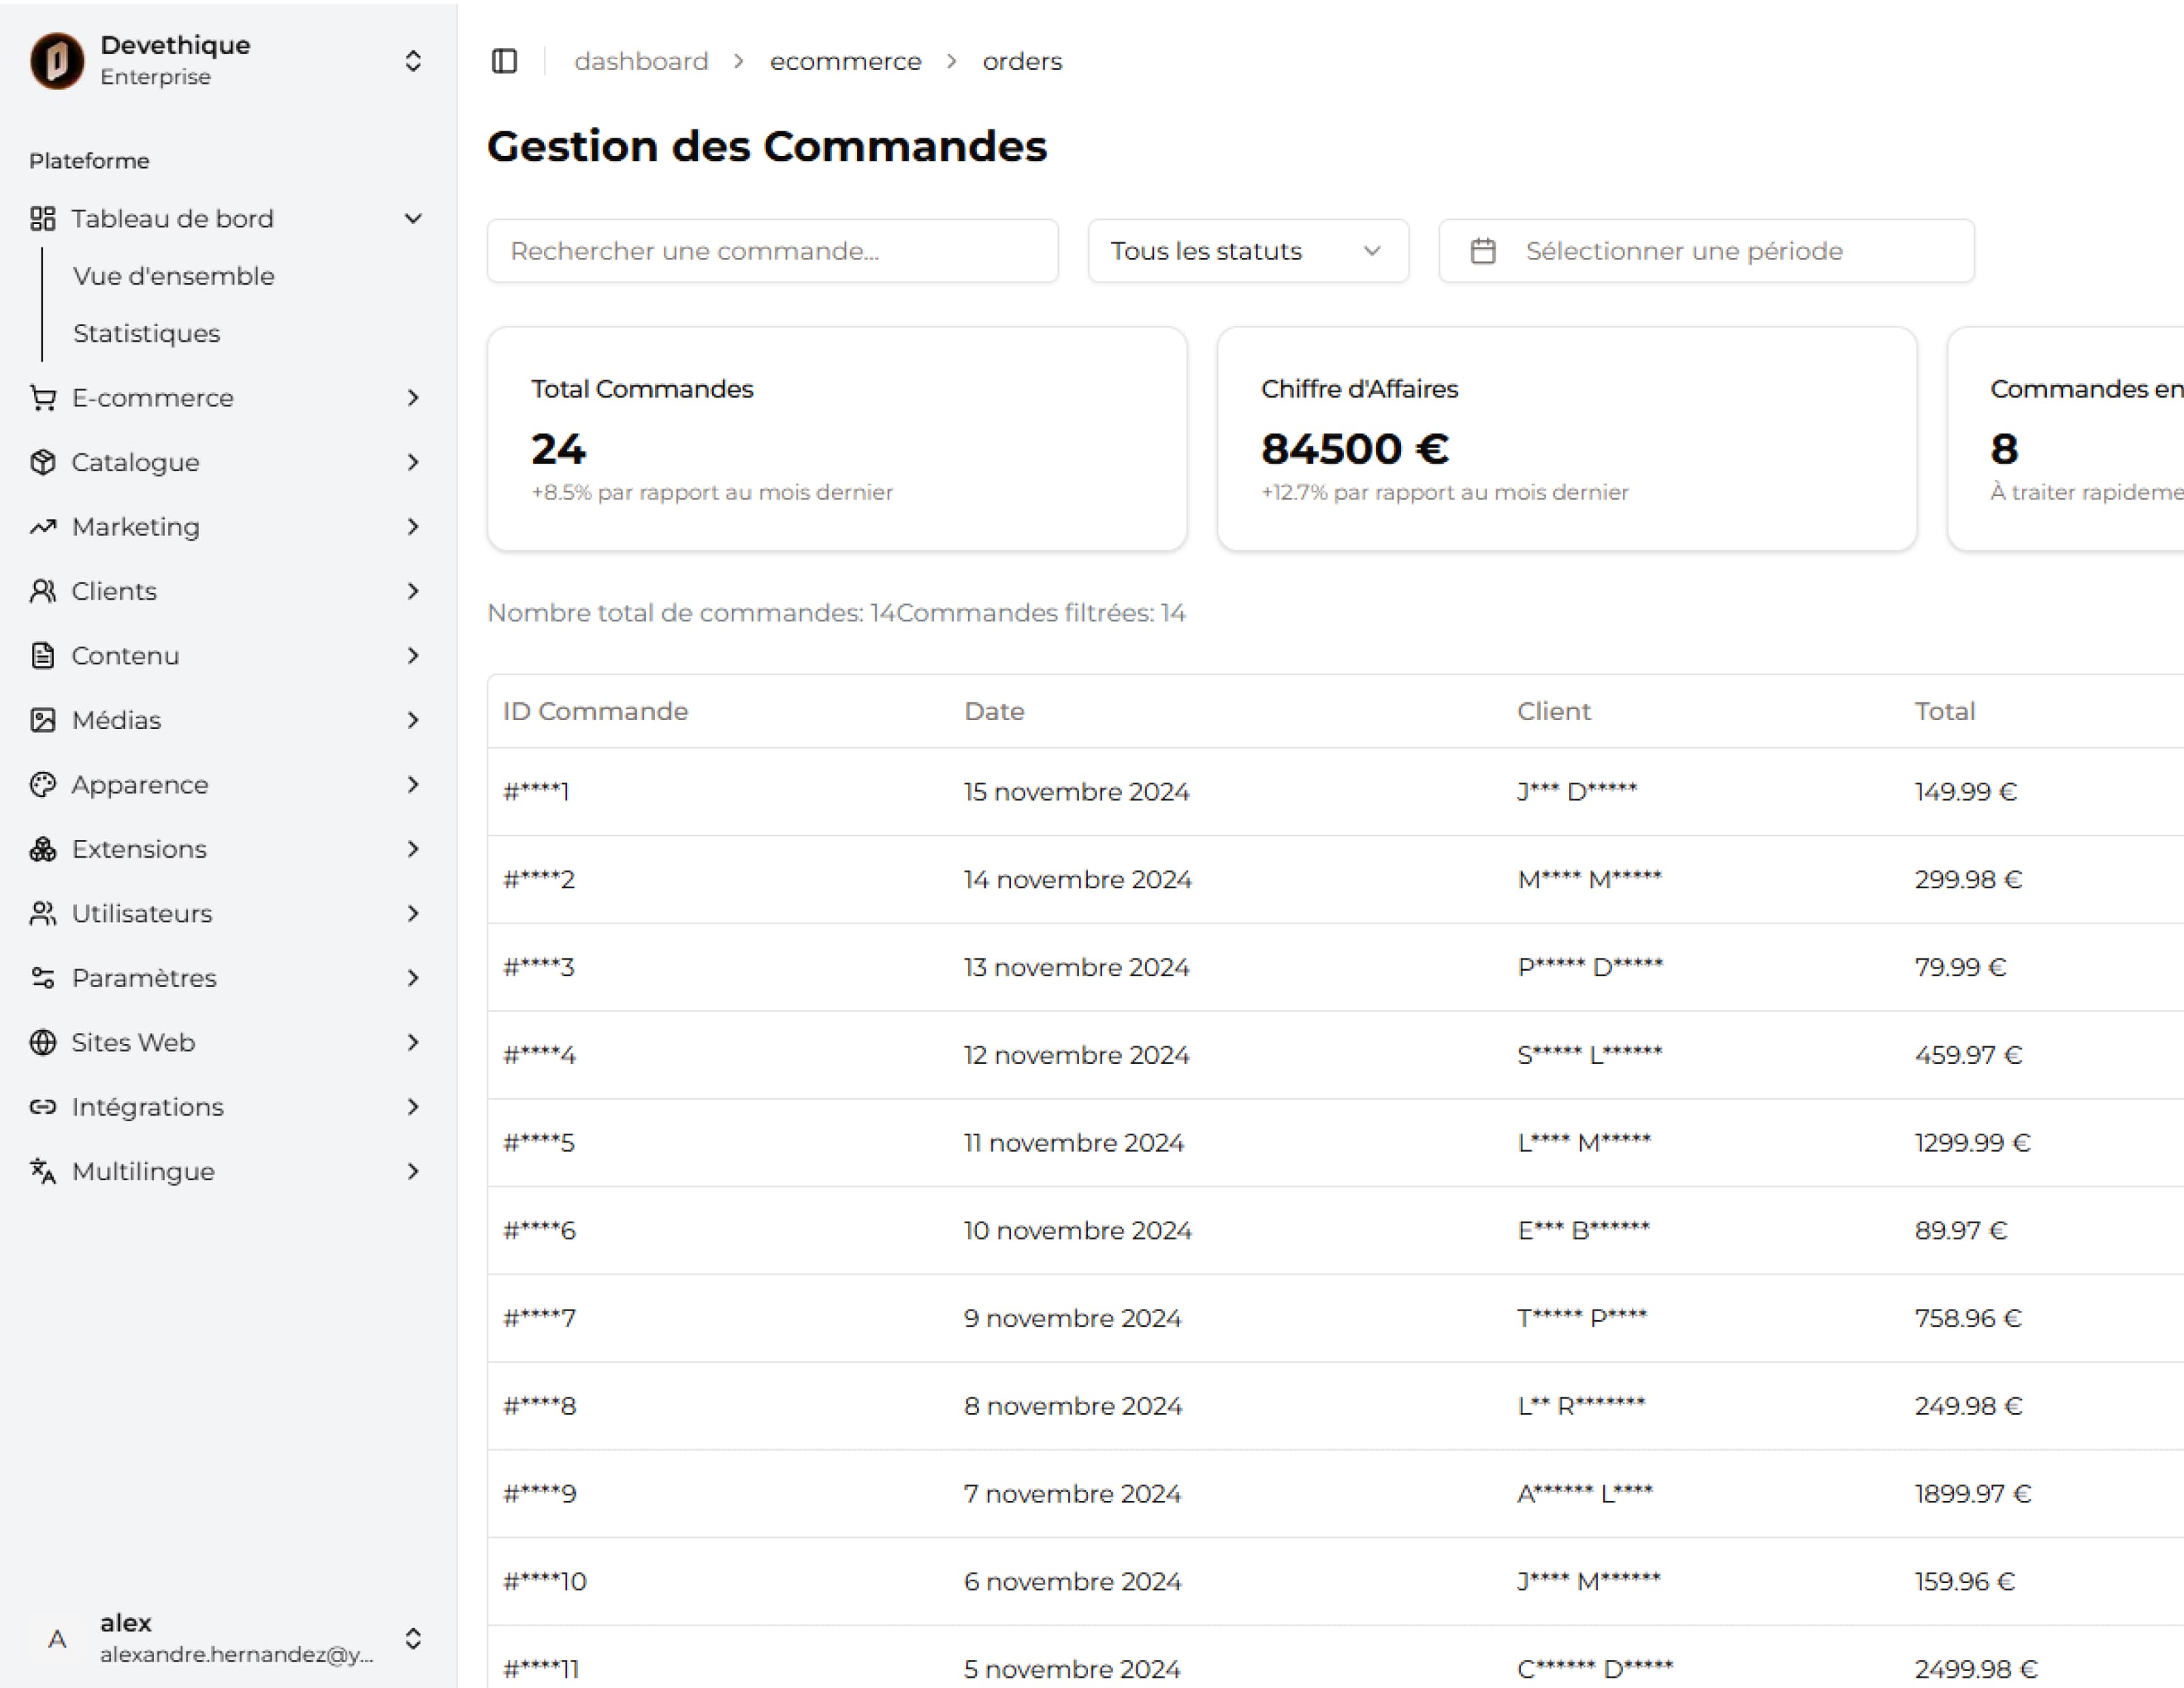2184x1688 pixels.
Task: Expand the Marketing menu chevron
Action: [412, 527]
